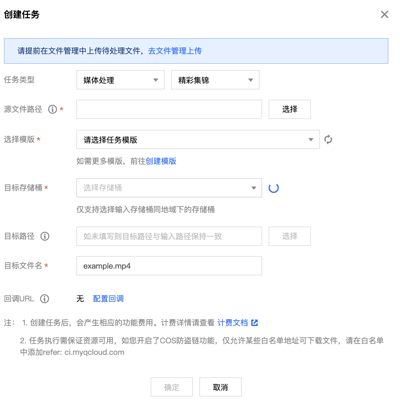The height and width of the screenshot is (409, 400).
Task: Click the 配置回调 link
Action: (108, 299)
